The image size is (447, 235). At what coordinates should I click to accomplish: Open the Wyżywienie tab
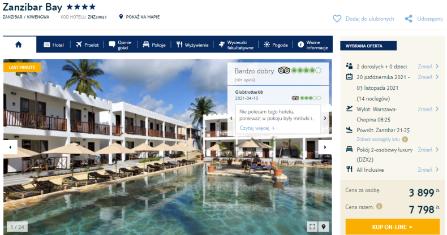192,45
